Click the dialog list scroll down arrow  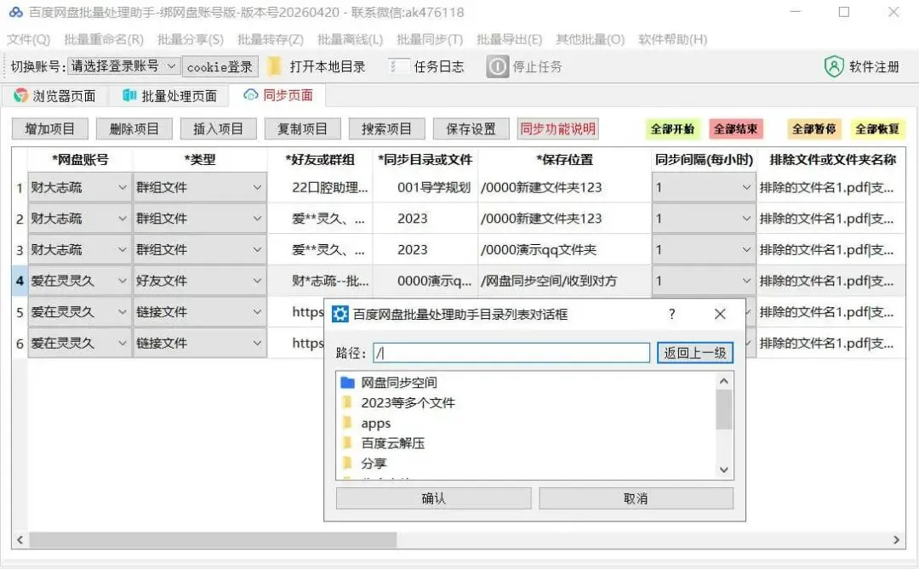point(724,469)
